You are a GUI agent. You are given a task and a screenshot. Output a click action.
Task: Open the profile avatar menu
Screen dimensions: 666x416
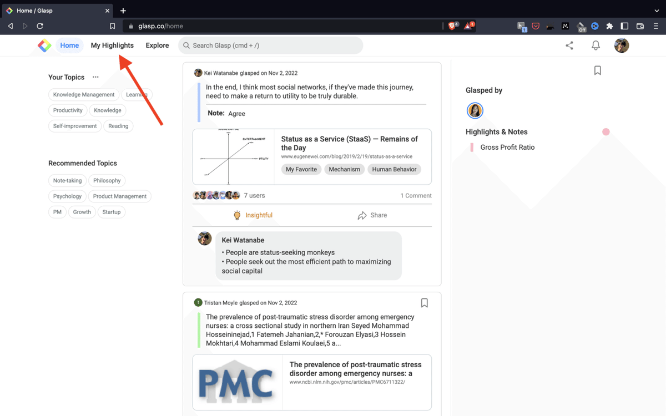[x=622, y=45]
